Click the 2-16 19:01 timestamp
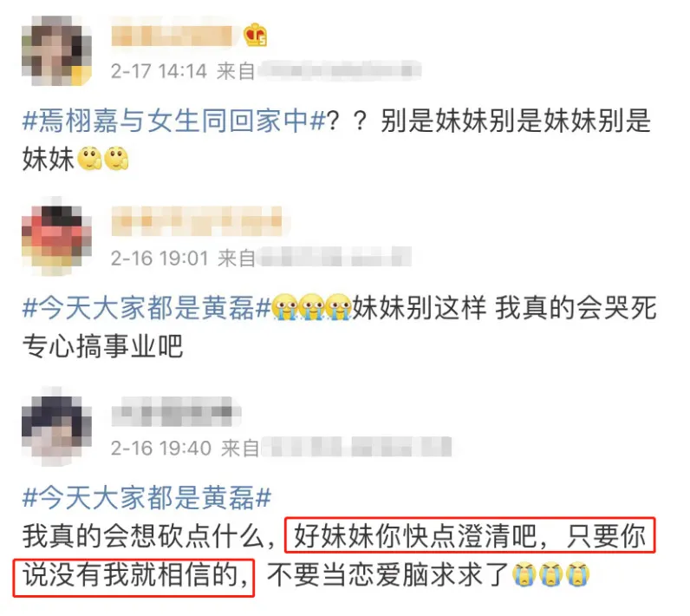 [159, 258]
